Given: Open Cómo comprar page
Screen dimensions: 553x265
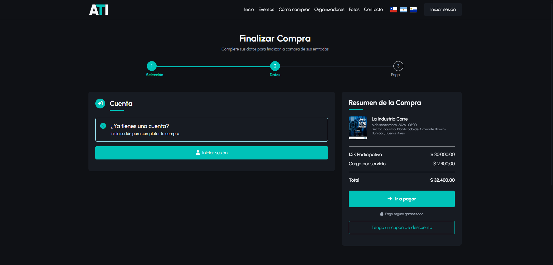Looking at the screenshot, I should coord(294,10).
